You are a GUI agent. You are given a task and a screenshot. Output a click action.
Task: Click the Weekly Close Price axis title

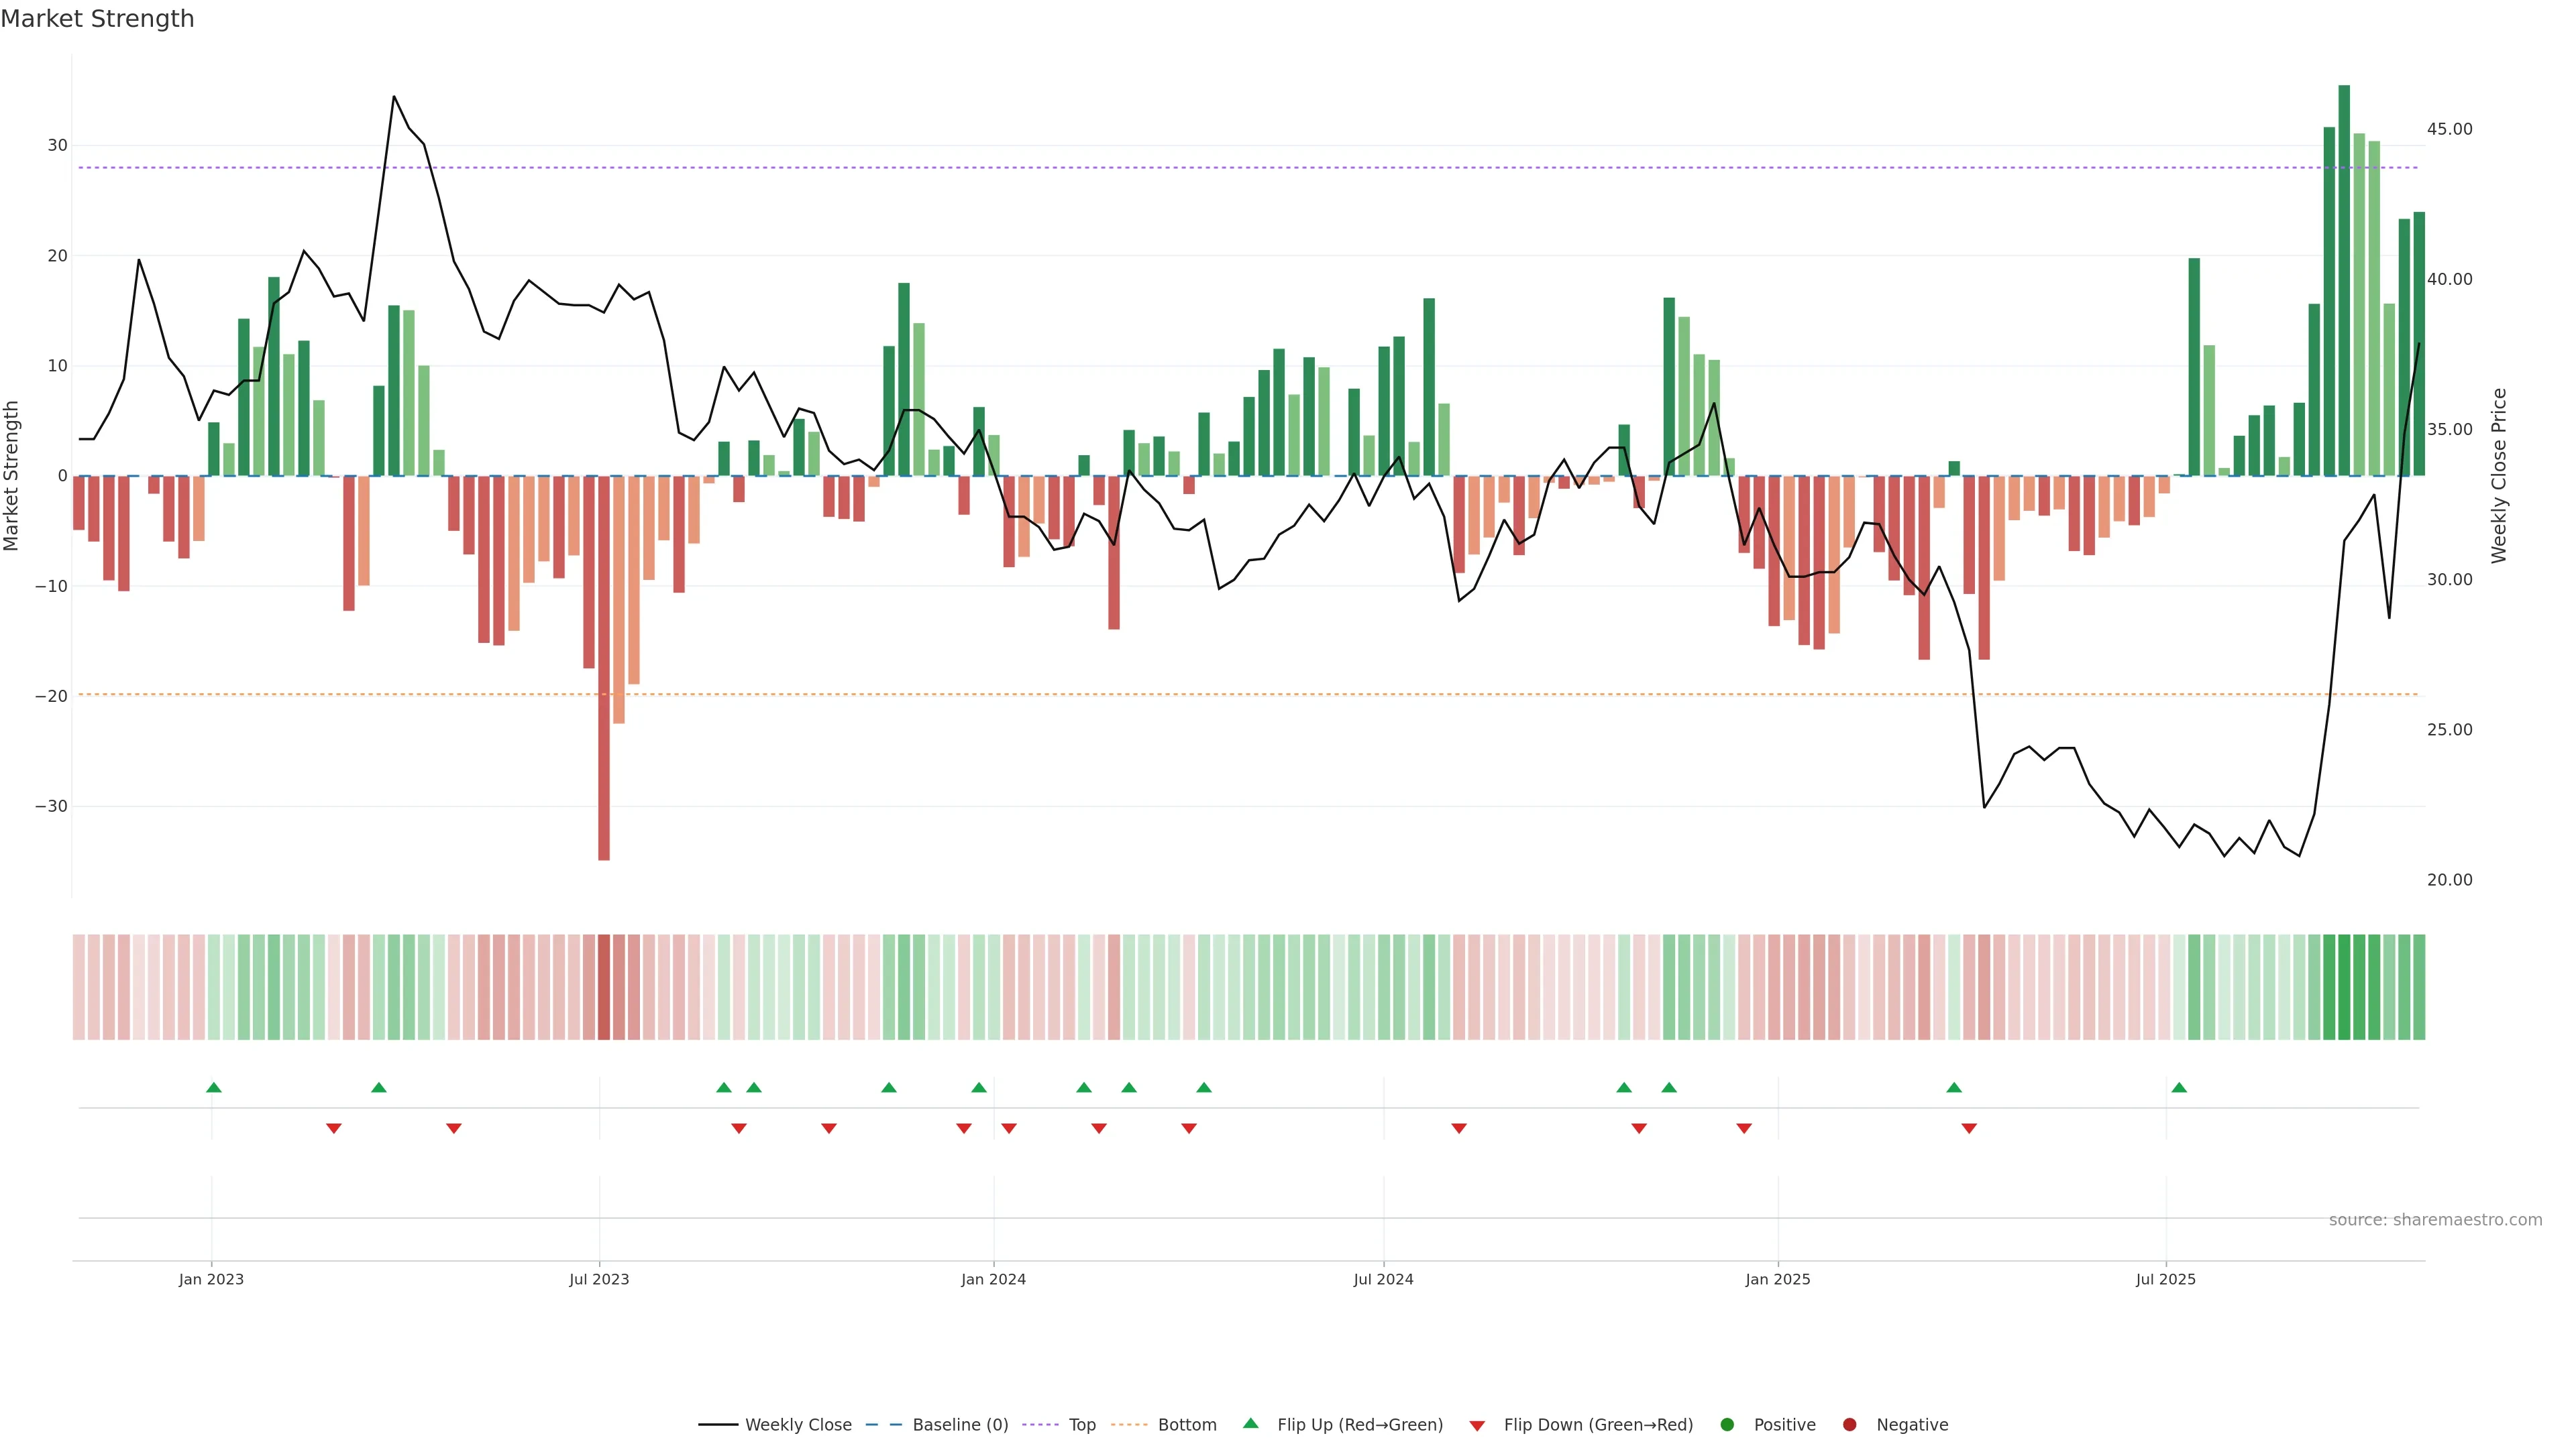coord(2499,476)
